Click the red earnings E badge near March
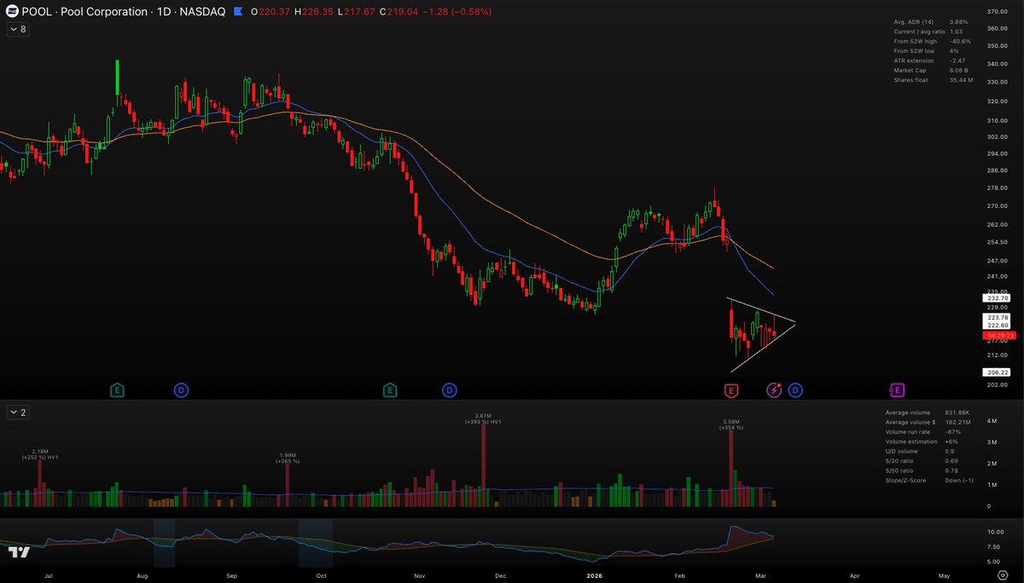This screenshot has width=1024, height=583. (x=730, y=390)
